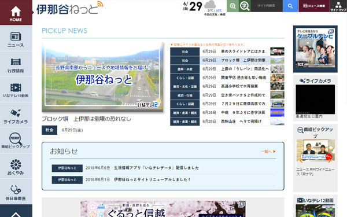Open the おくやみ sidebar item
The width and height of the screenshot is (347, 217).
point(16,166)
